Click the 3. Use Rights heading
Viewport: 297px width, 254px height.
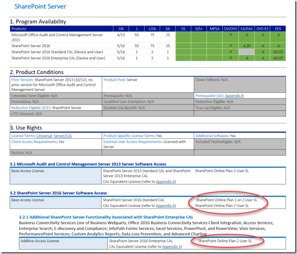coord(26,128)
